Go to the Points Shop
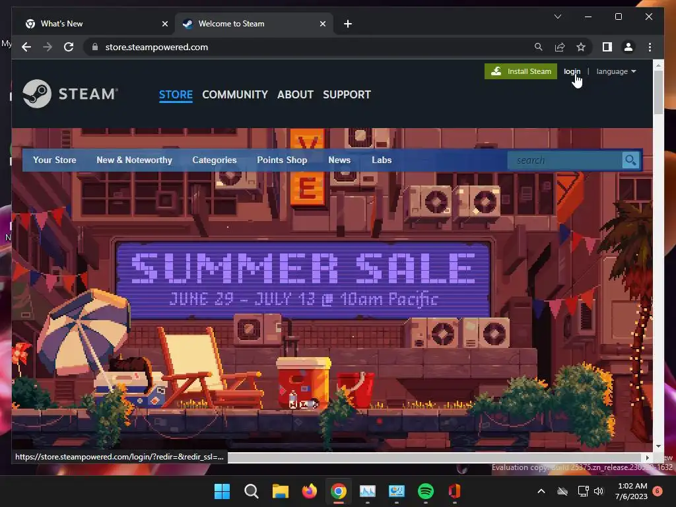Image resolution: width=676 pixels, height=507 pixels. pyautogui.click(x=282, y=160)
